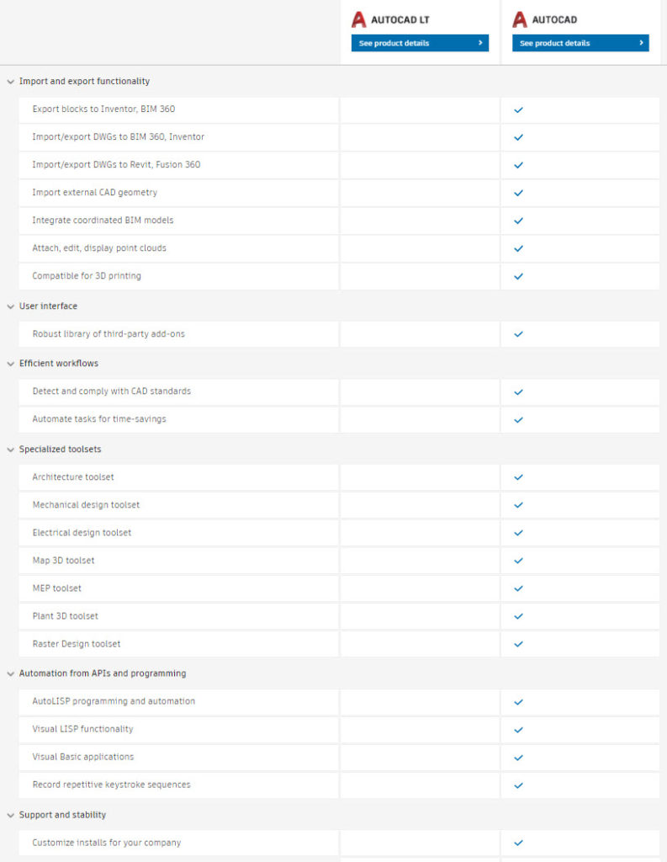667x862 pixels.
Task: Click the arrow in AutoCAD LT product details button
Action: pyautogui.click(x=480, y=42)
